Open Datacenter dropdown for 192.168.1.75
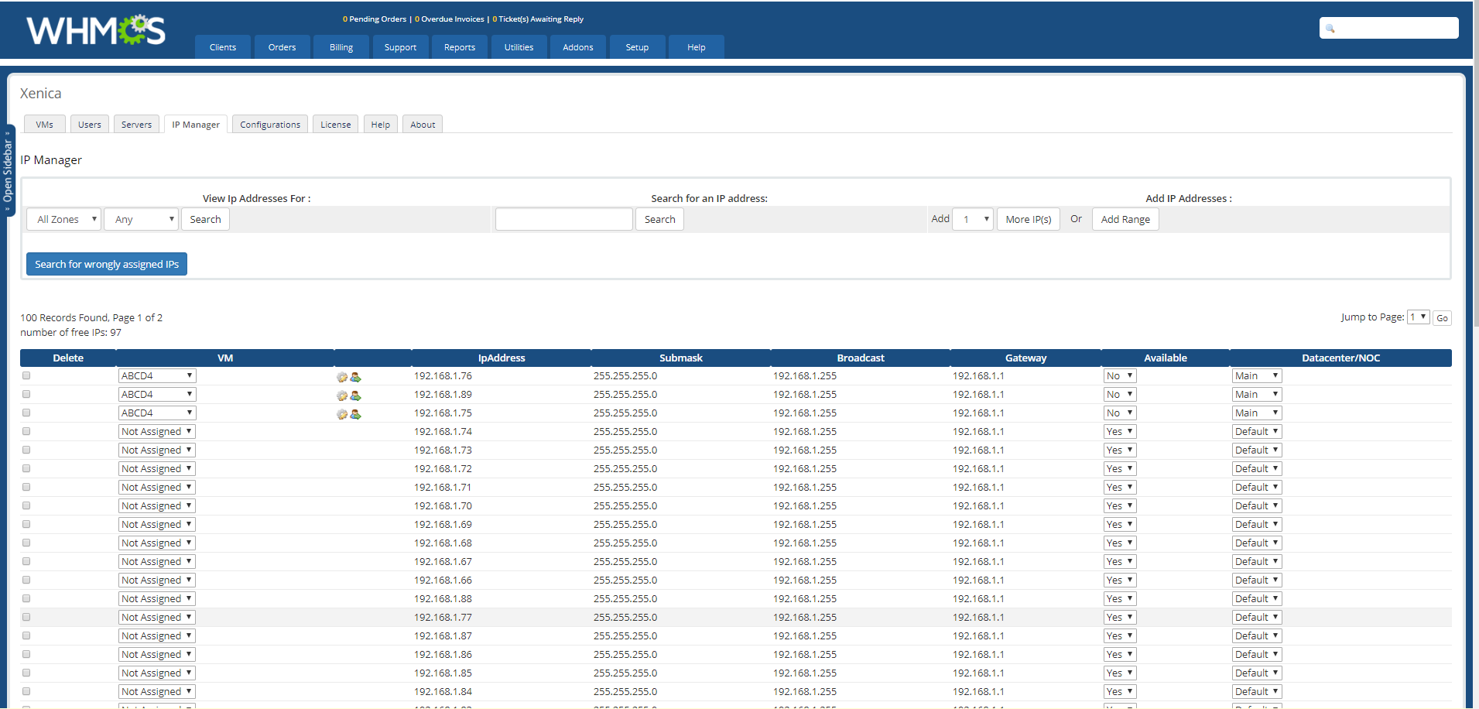This screenshot has width=1479, height=709. pos(1257,413)
